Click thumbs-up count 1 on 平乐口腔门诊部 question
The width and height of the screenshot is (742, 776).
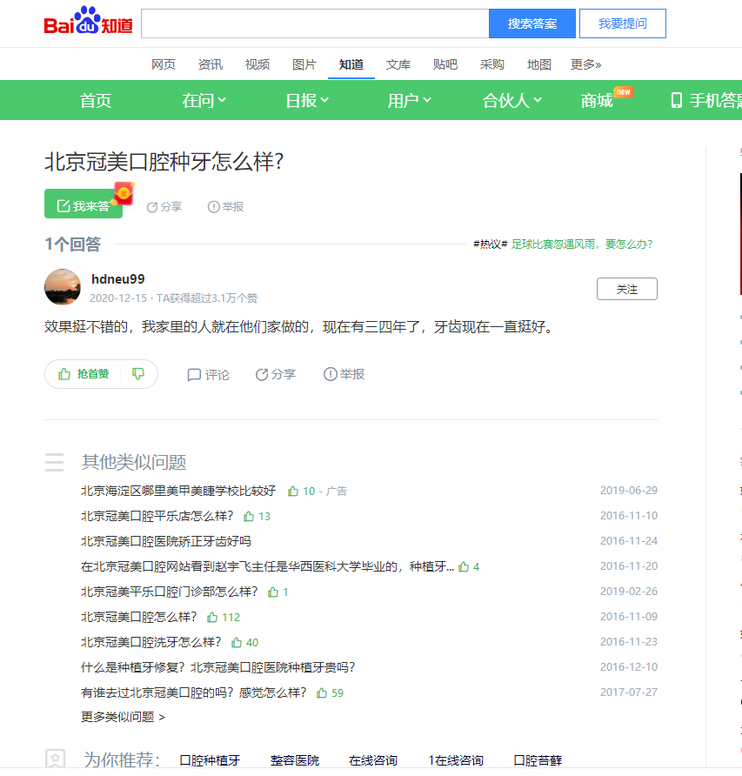pyautogui.click(x=277, y=592)
